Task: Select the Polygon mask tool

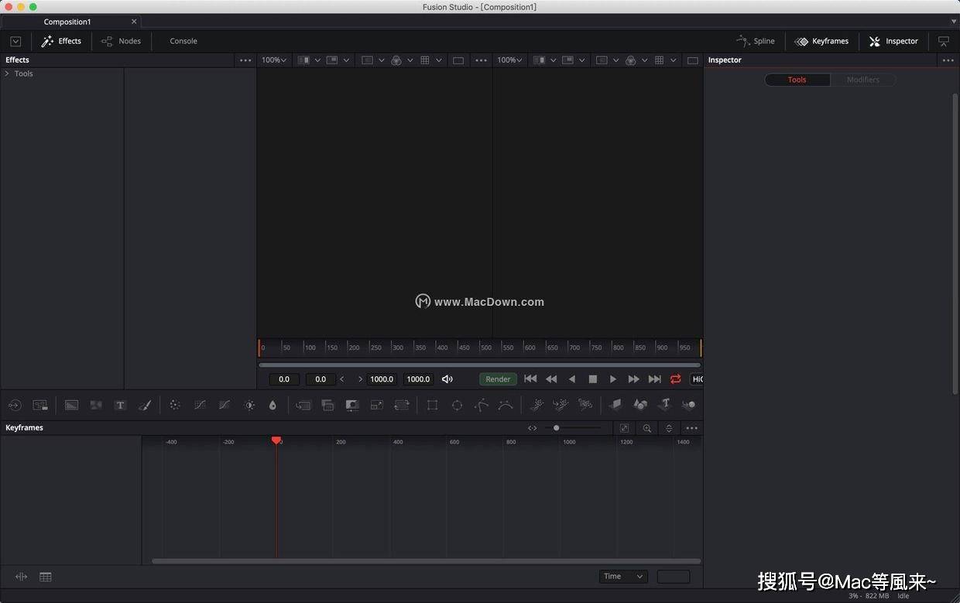Action: pyautogui.click(x=482, y=405)
